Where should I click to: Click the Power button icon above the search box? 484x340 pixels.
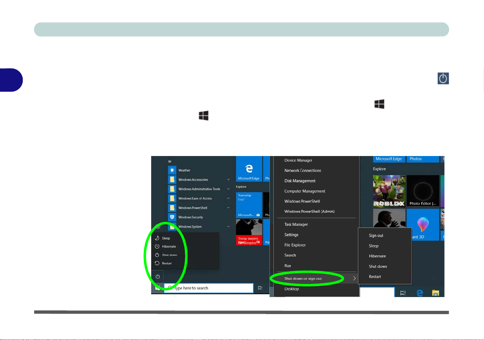point(157,277)
